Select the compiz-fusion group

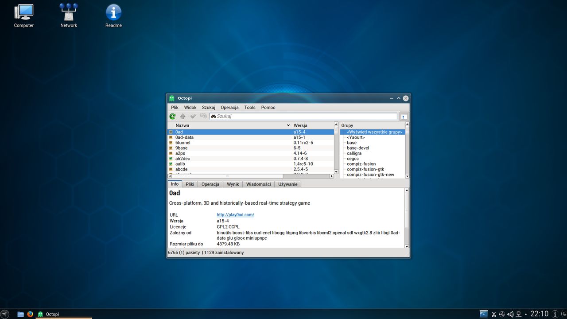click(x=361, y=164)
